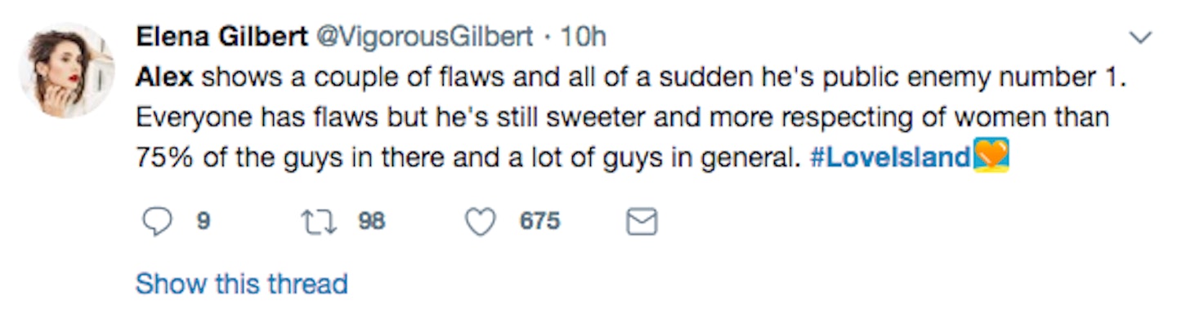The image size is (1177, 322).
Task: Click the Elena Gilbert display name
Action: [222, 37]
